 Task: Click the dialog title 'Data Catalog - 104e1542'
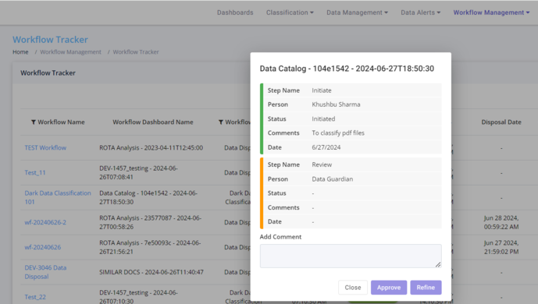tap(347, 69)
